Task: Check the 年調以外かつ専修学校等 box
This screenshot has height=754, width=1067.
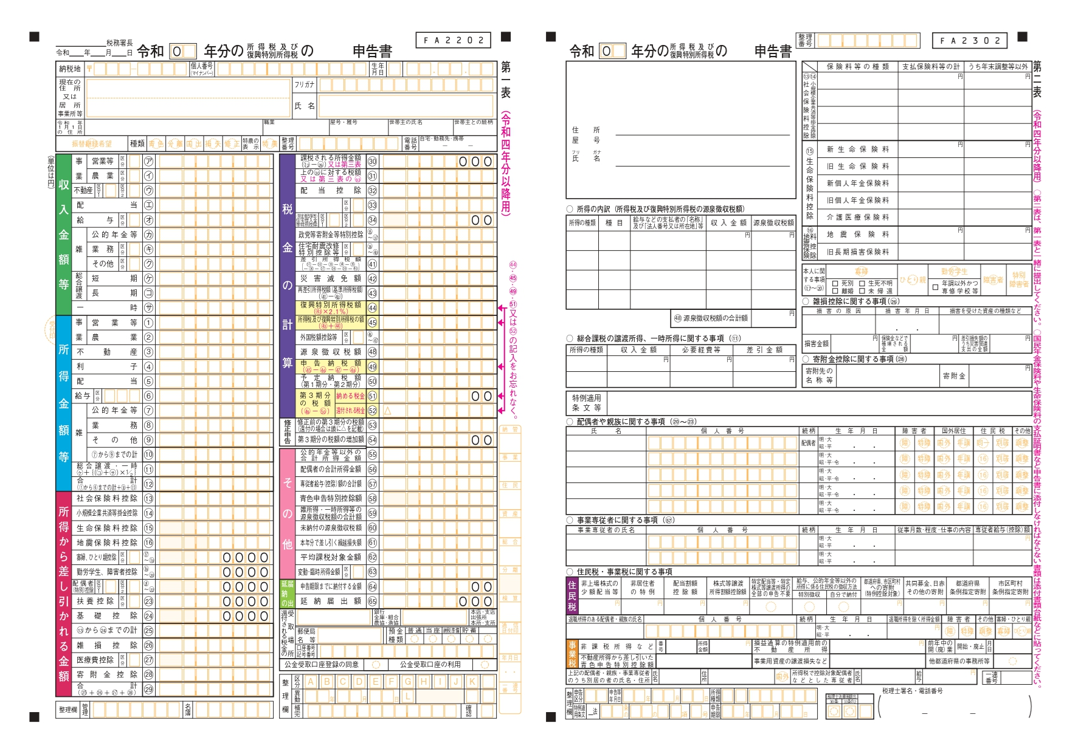Action: point(935,287)
